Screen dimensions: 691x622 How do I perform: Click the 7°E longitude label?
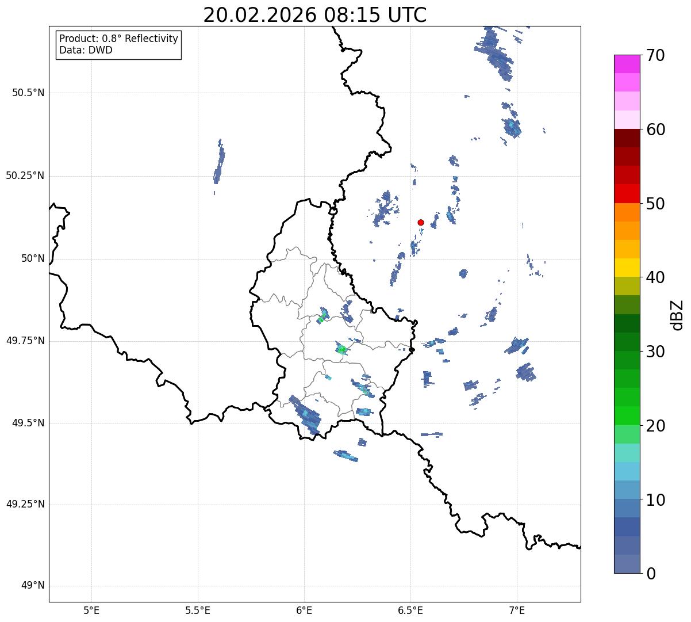pos(517,610)
